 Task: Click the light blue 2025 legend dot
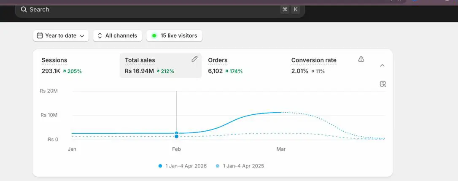coord(218,166)
